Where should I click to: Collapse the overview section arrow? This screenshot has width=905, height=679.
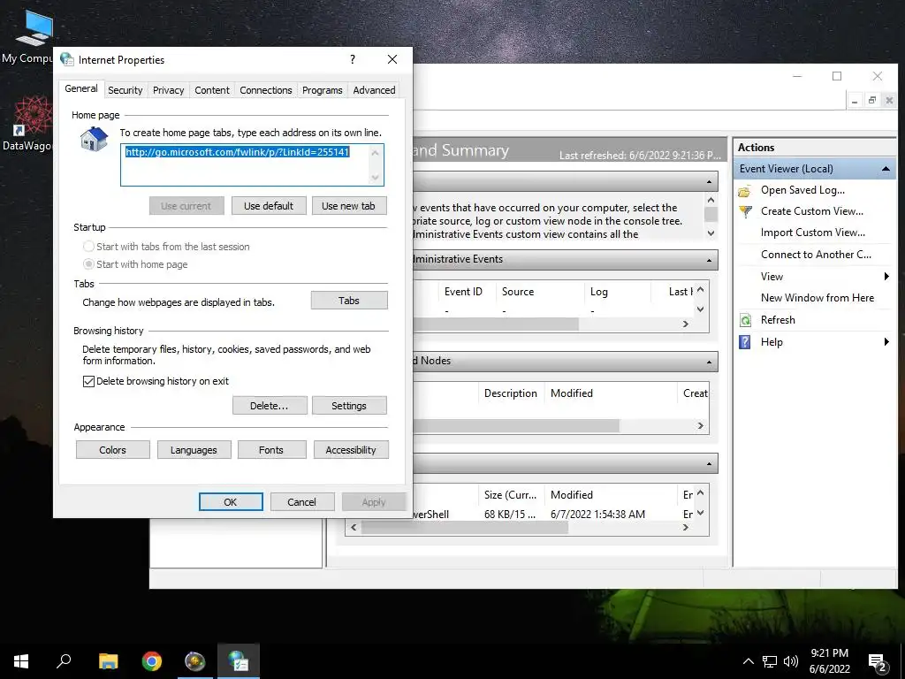click(x=710, y=182)
